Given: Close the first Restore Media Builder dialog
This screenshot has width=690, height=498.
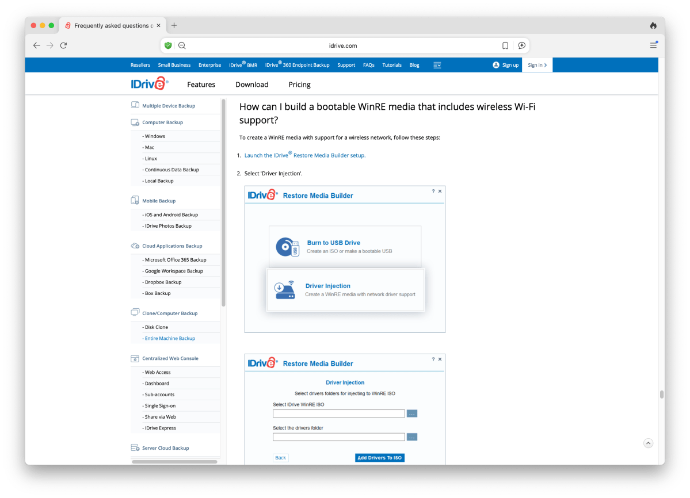Looking at the screenshot, I should click(x=440, y=191).
